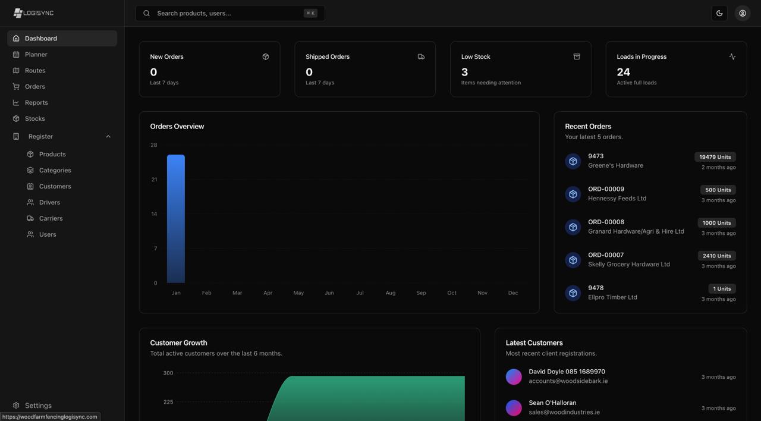Open Dashboard in the sidebar
761x421 pixels.
click(x=62, y=38)
